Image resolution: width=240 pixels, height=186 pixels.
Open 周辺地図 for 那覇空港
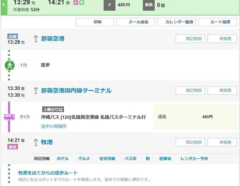pyautogui.click(x=190, y=39)
